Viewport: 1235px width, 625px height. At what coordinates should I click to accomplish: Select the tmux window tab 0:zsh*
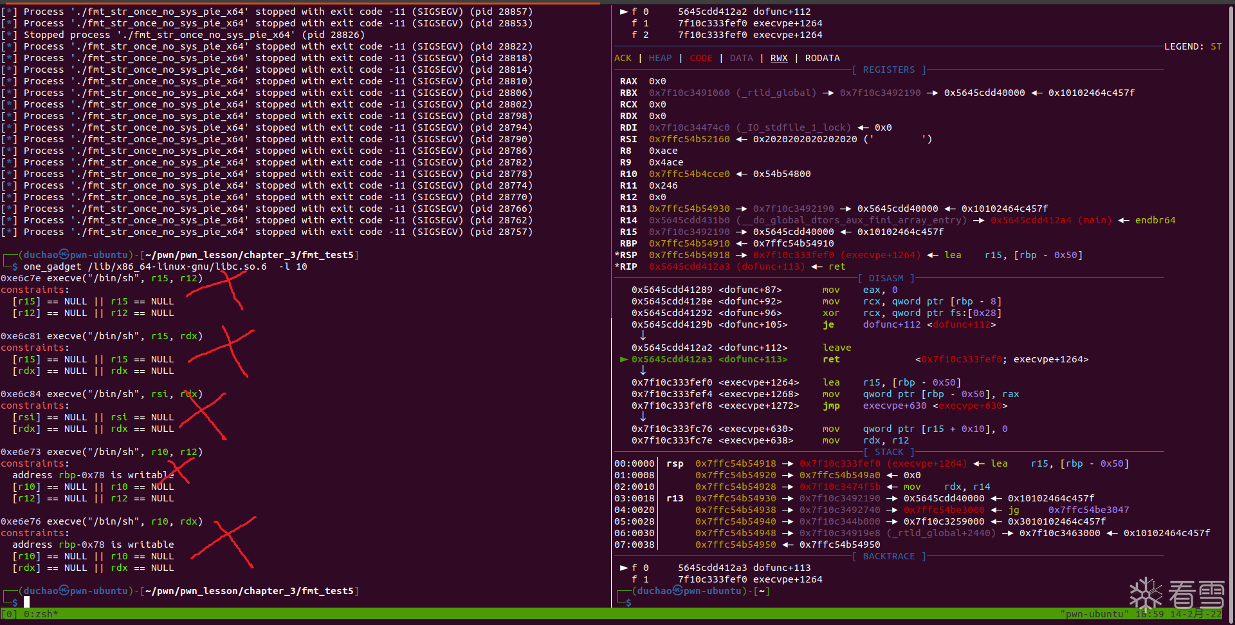pyautogui.click(x=41, y=614)
